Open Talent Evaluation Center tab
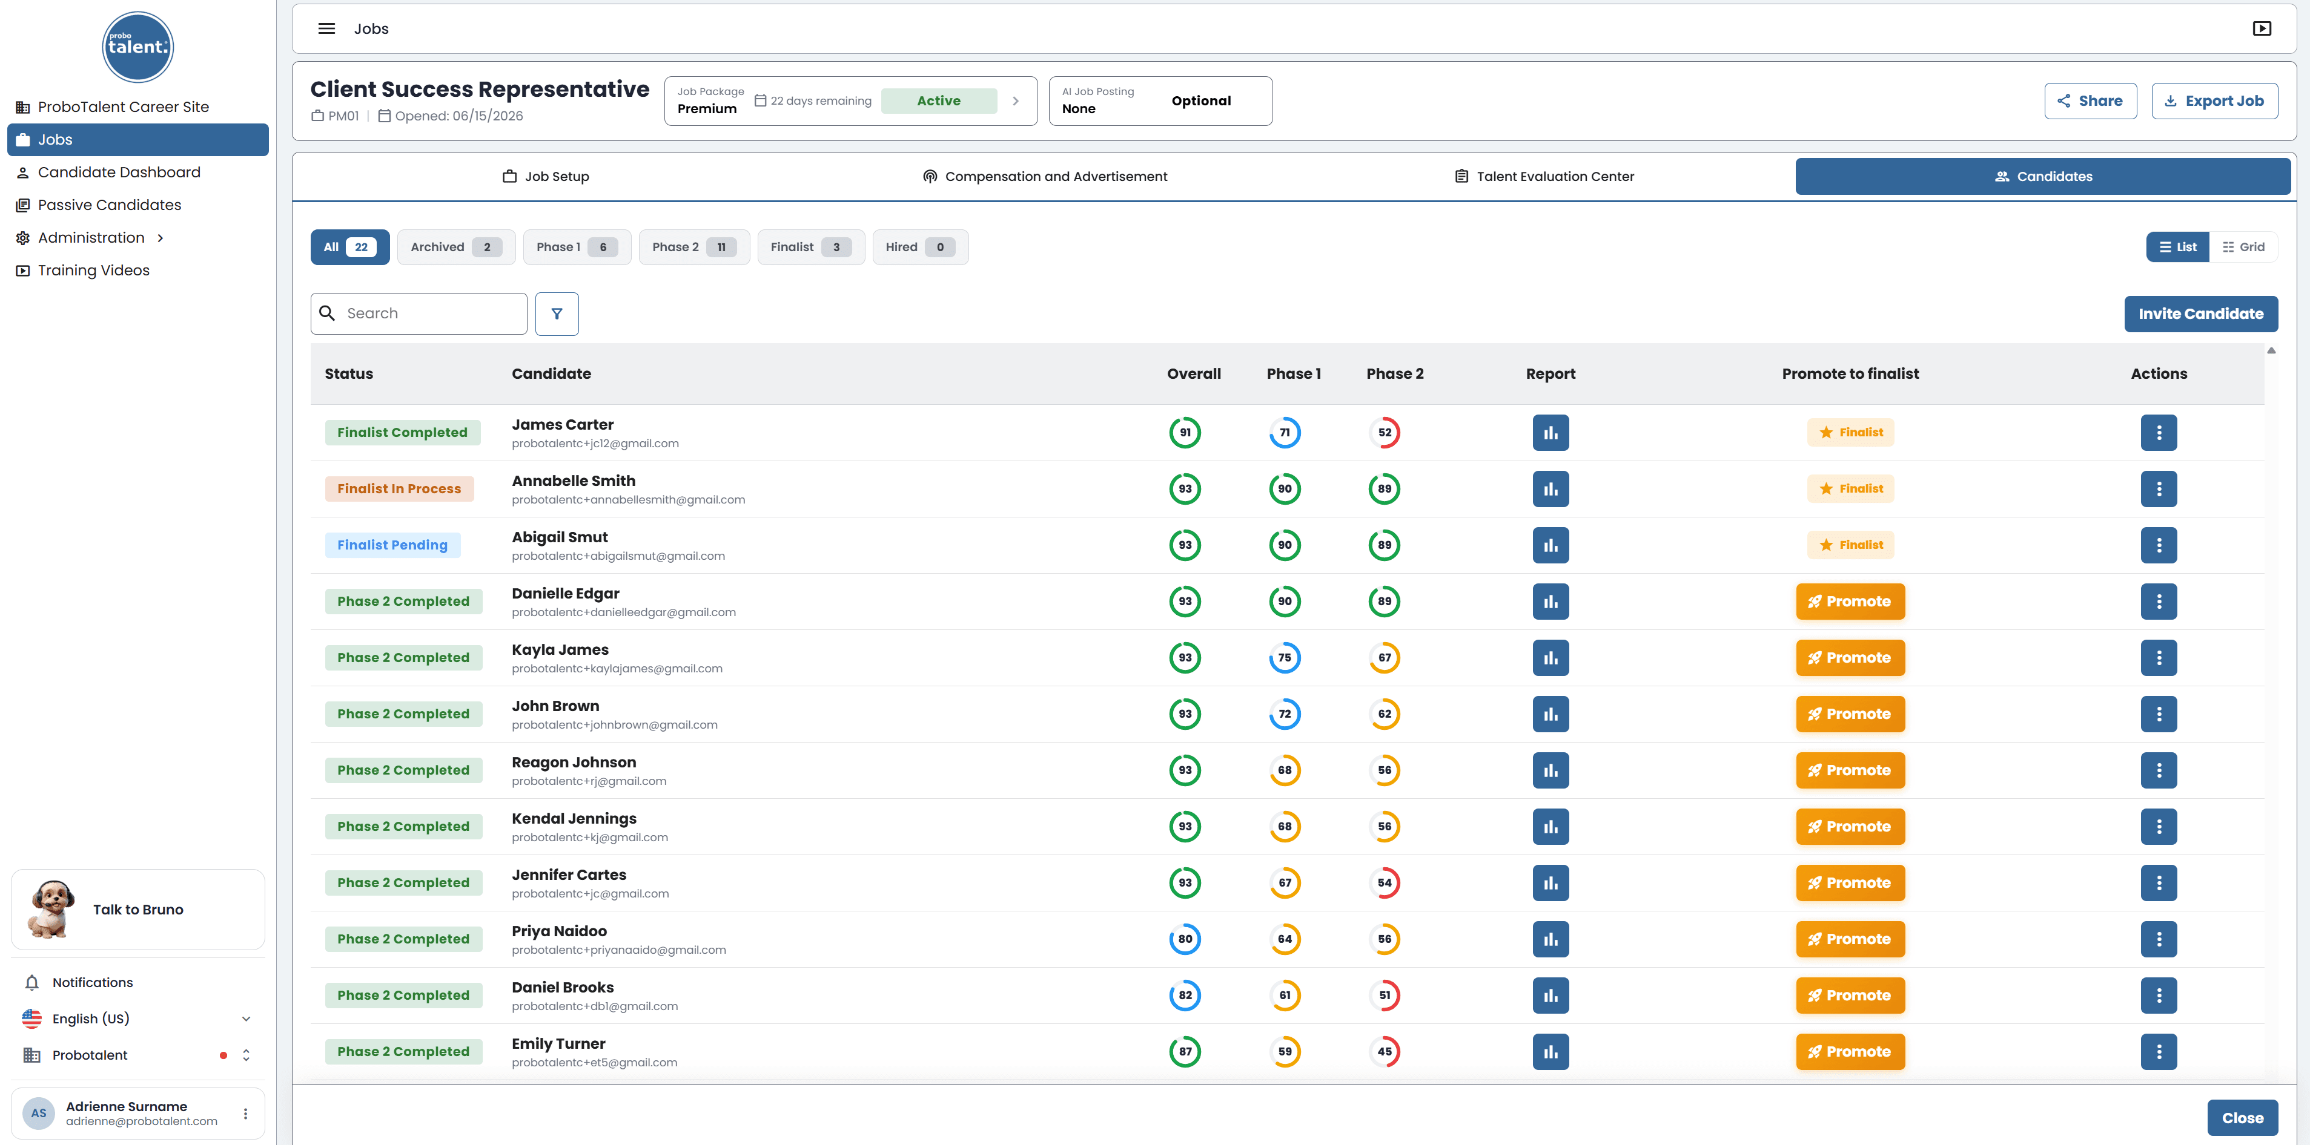The image size is (2310, 1145). (1543, 177)
